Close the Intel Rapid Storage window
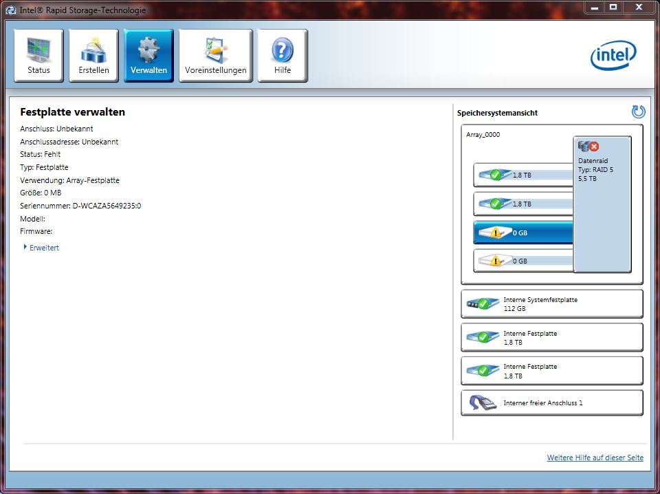This screenshot has width=660, height=494. point(639,7)
